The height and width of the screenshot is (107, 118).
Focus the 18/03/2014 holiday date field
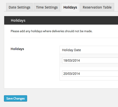point(90,60)
